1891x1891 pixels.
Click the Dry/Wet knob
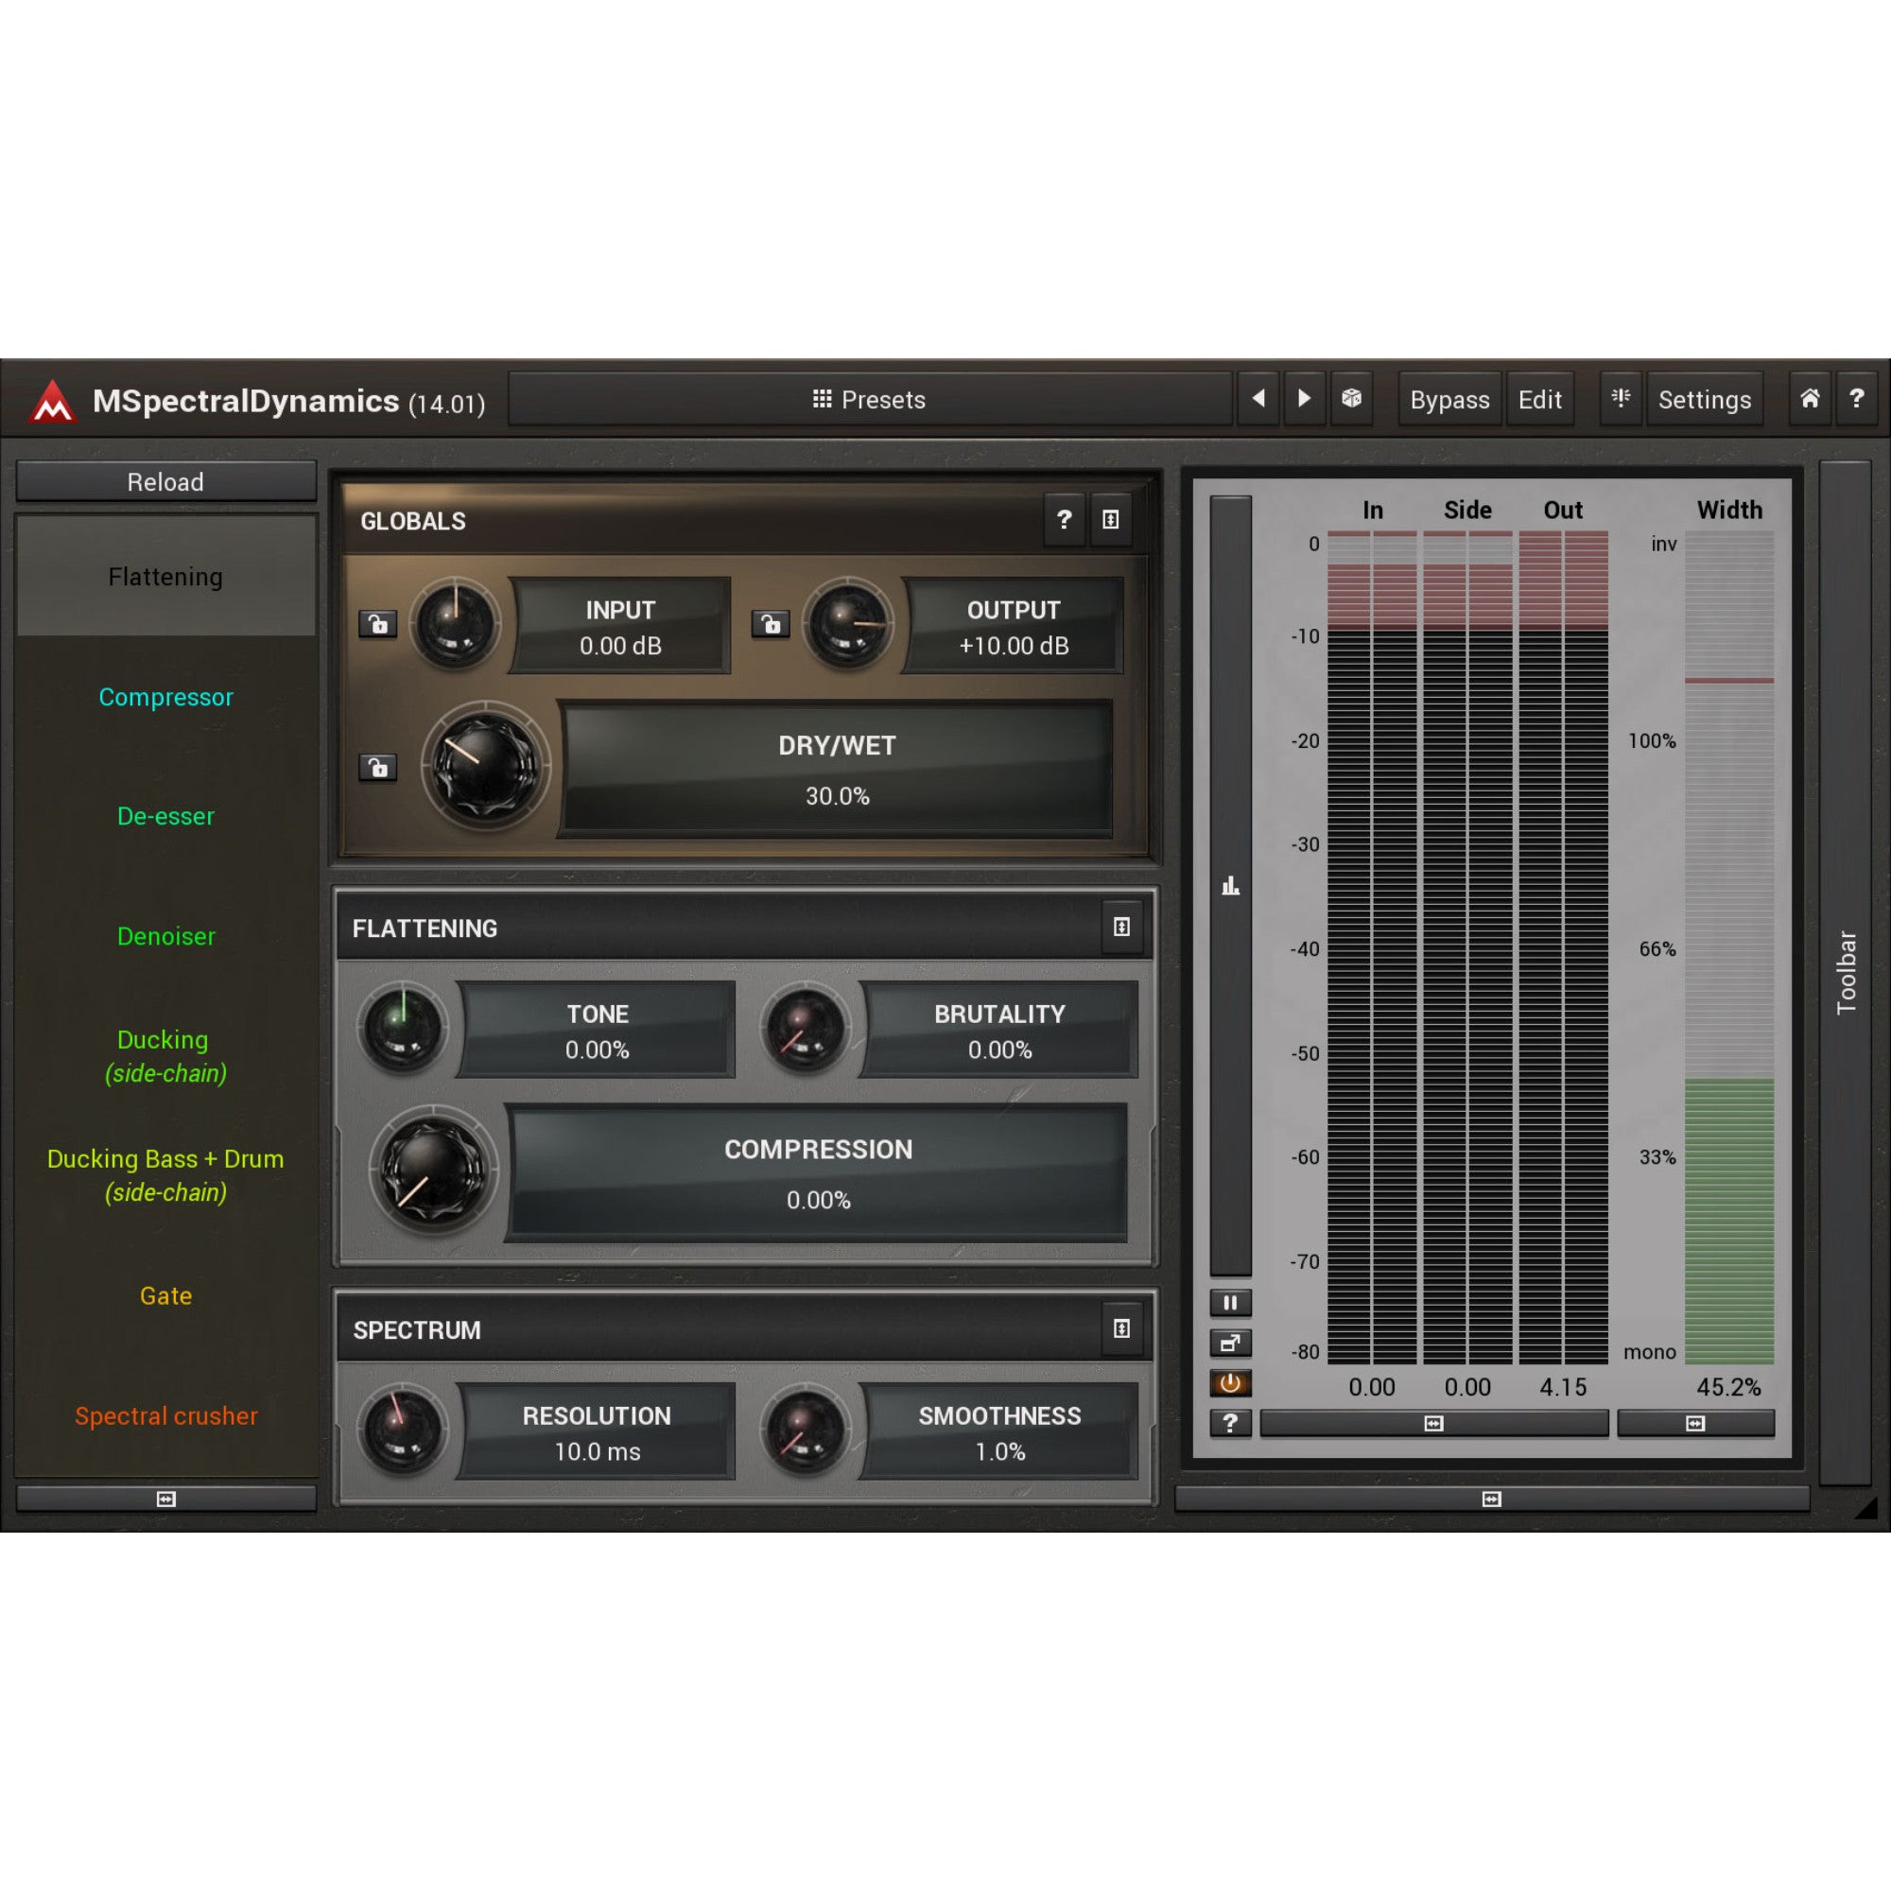coord(485,766)
